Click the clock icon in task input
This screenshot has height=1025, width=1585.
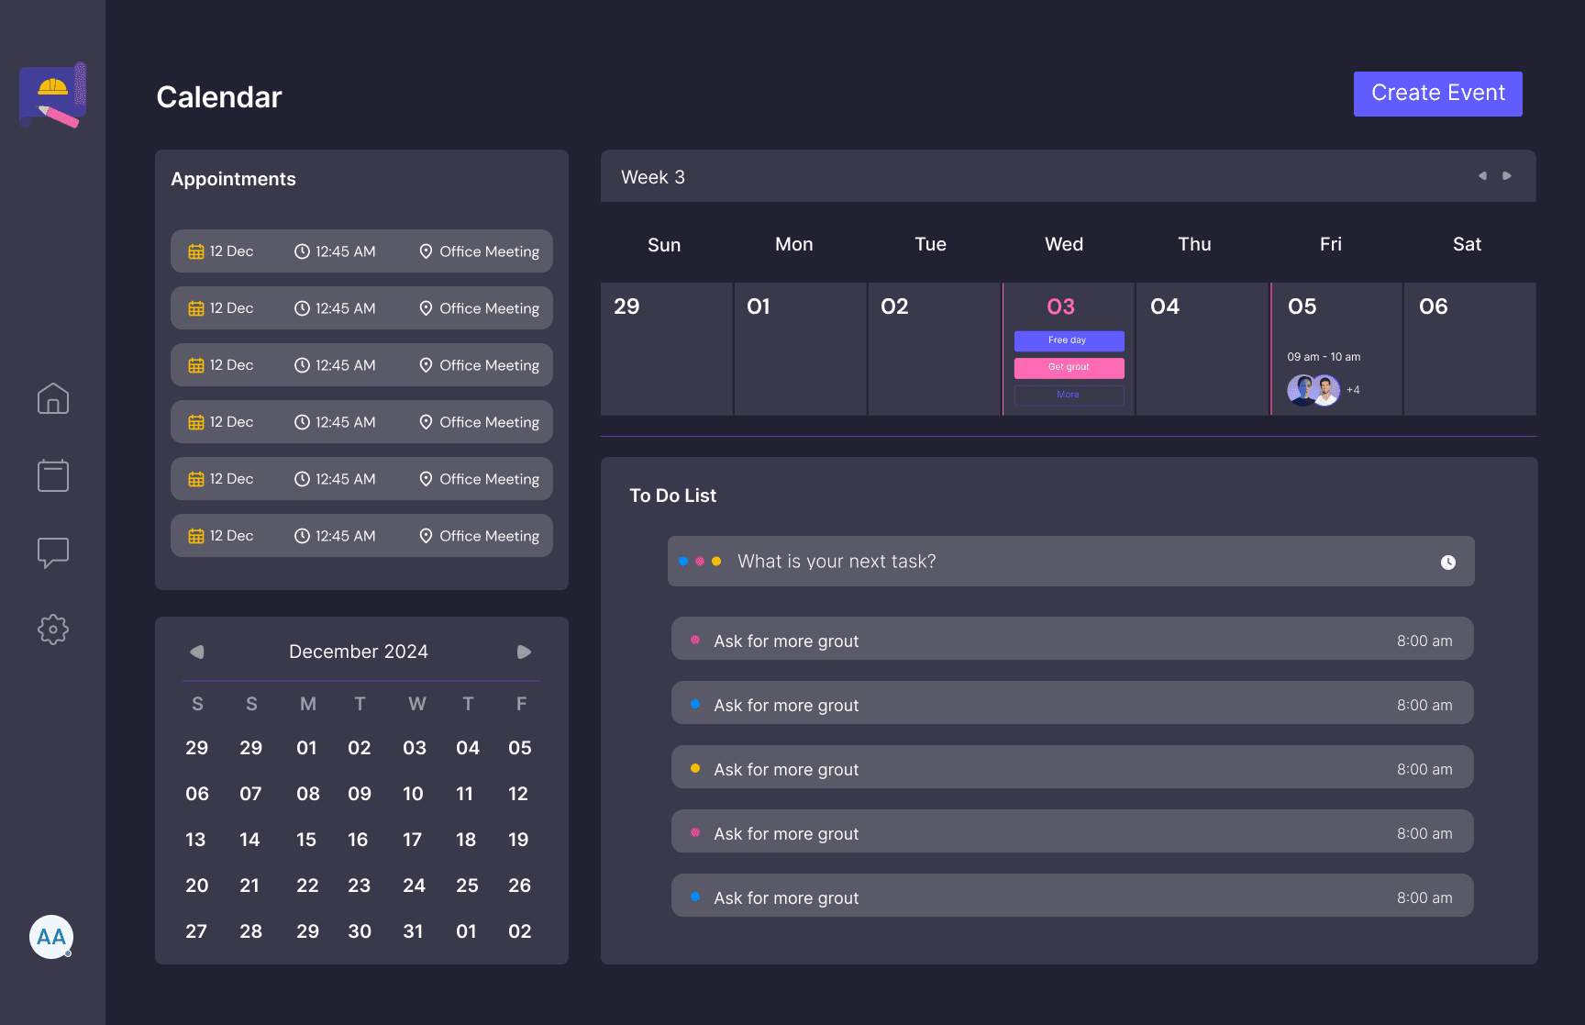[x=1447, y=563]
